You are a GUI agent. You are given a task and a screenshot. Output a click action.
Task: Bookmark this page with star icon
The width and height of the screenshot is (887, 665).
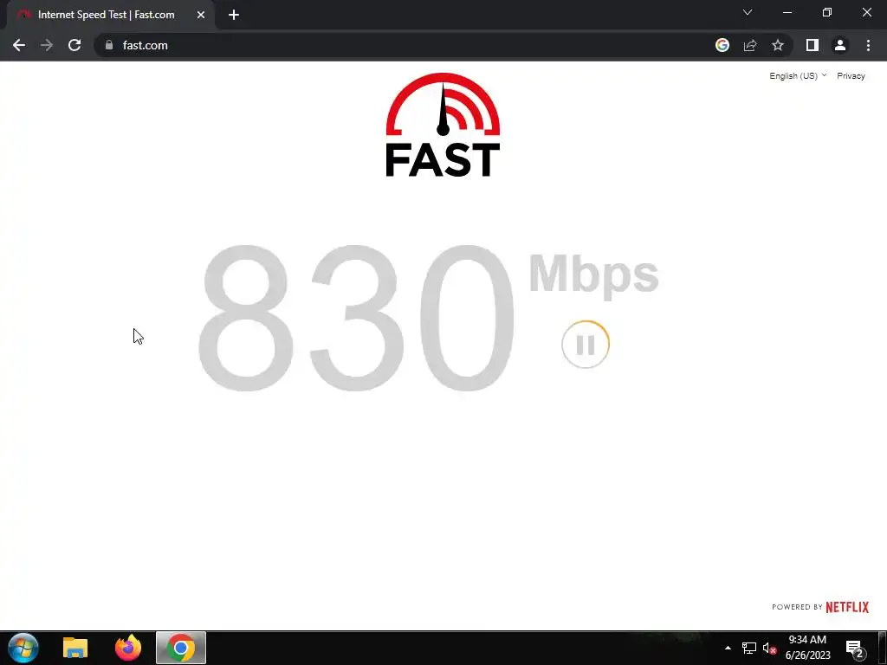[778, 45]
